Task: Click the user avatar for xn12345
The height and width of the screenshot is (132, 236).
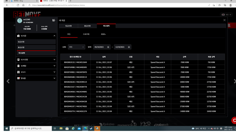Action: pos(20,21)
